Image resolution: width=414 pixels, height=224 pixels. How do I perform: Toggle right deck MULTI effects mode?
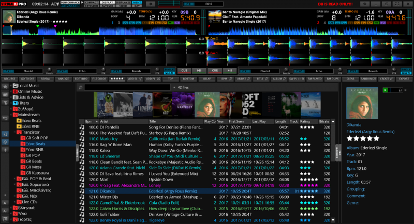(x=406, y=73)
